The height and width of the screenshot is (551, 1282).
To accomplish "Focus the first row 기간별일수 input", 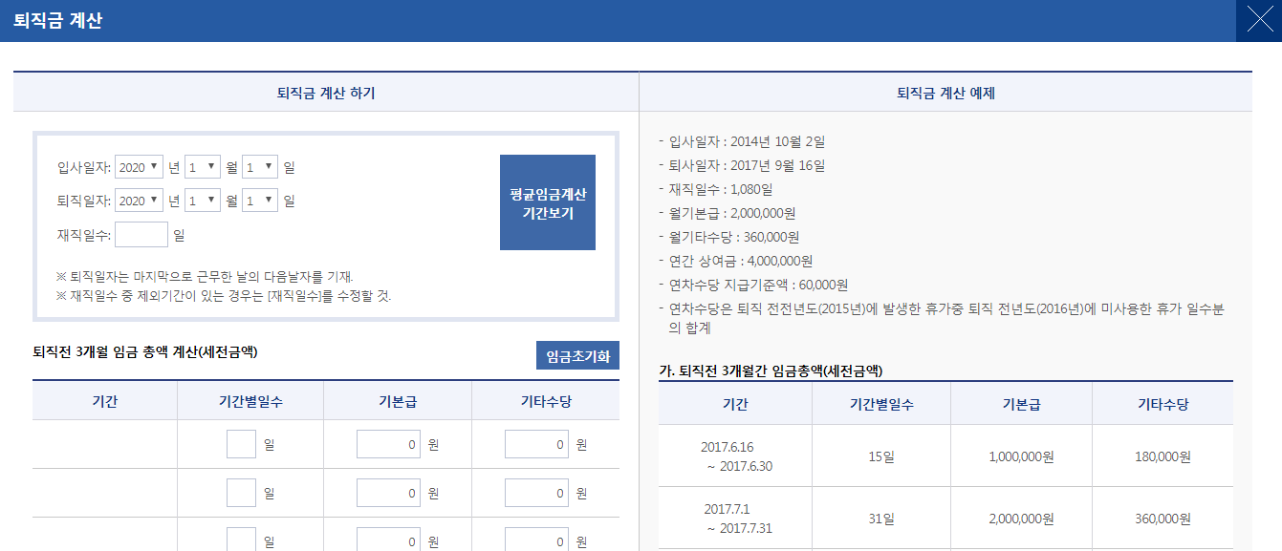I will [241, 444].
